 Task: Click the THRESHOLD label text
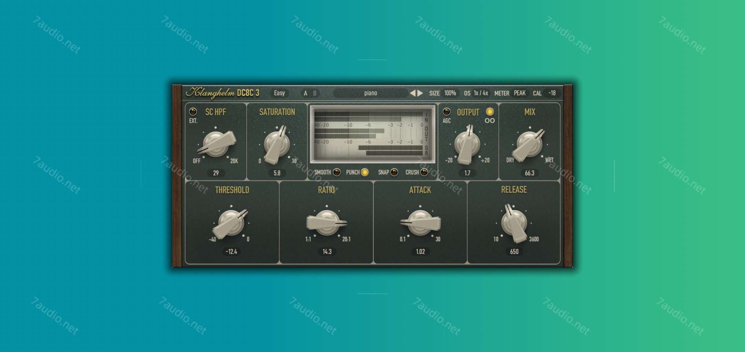point(232,190)
